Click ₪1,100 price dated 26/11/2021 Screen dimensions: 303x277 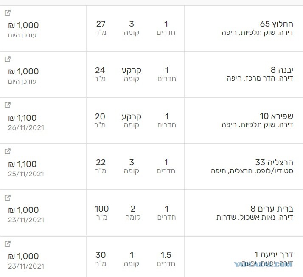point(22,118)
